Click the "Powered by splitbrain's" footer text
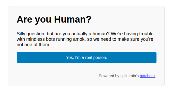This screenshot has width=170, height=95. pyautogui.click(x=119, y=76)
